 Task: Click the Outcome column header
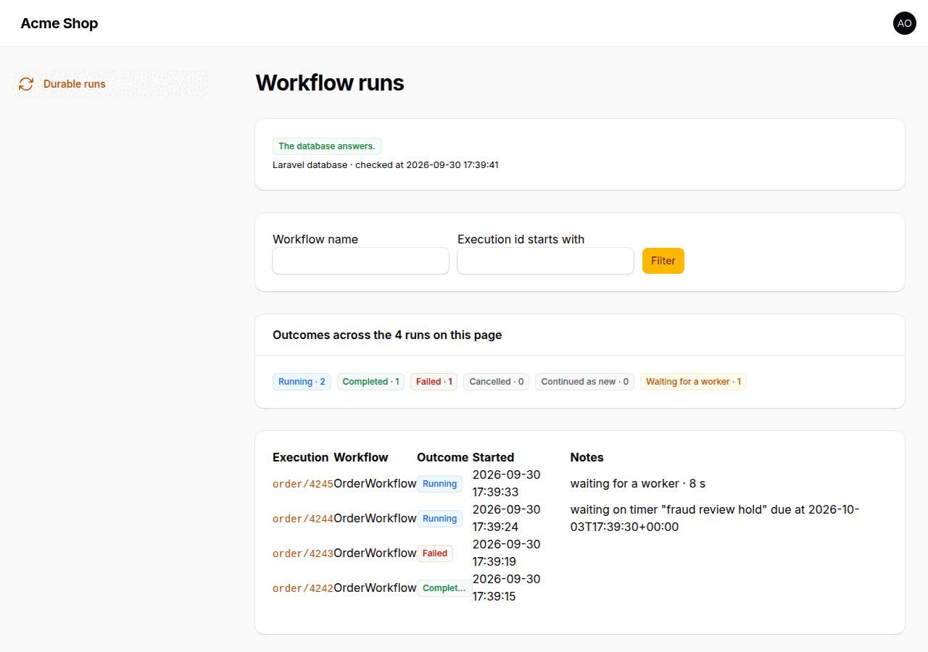click(442, 457)
